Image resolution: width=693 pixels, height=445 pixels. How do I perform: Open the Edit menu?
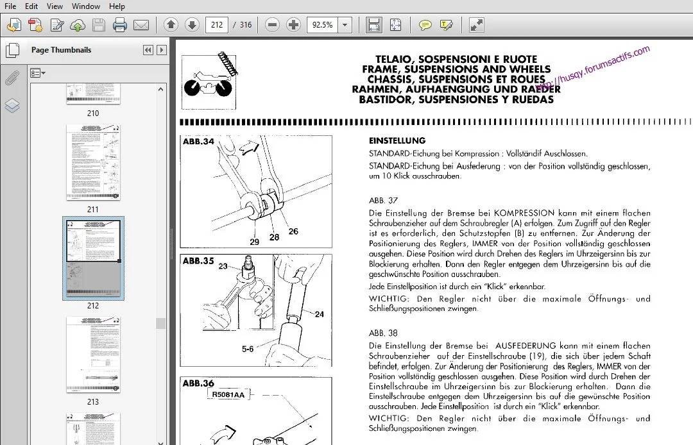click(x=31, y=6)
